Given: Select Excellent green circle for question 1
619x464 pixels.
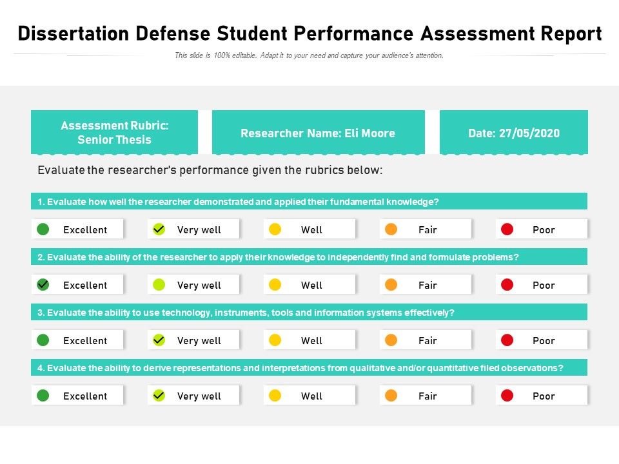Looking at the screenshot, I should coord(43,229).
